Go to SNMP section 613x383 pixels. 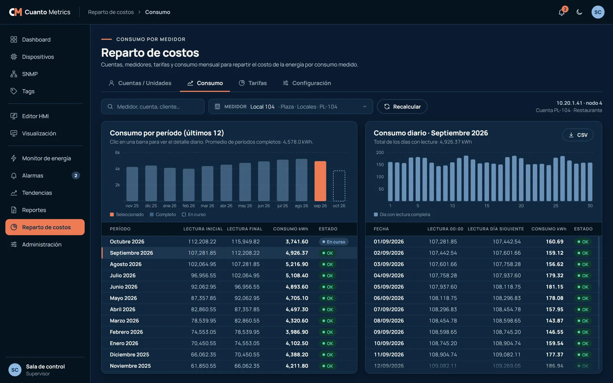click(x=45, y=74)
